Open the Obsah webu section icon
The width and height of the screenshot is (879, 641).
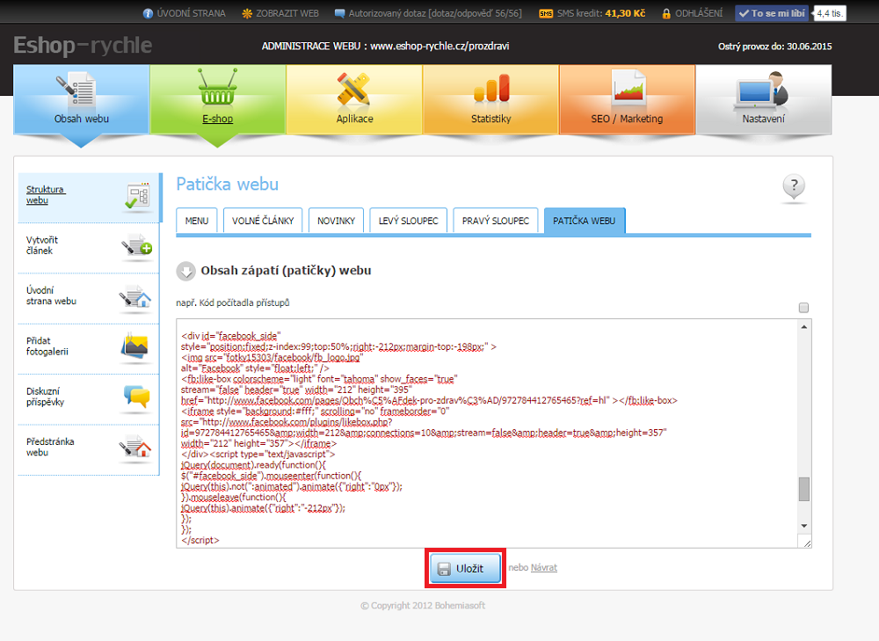click(76, 90)
